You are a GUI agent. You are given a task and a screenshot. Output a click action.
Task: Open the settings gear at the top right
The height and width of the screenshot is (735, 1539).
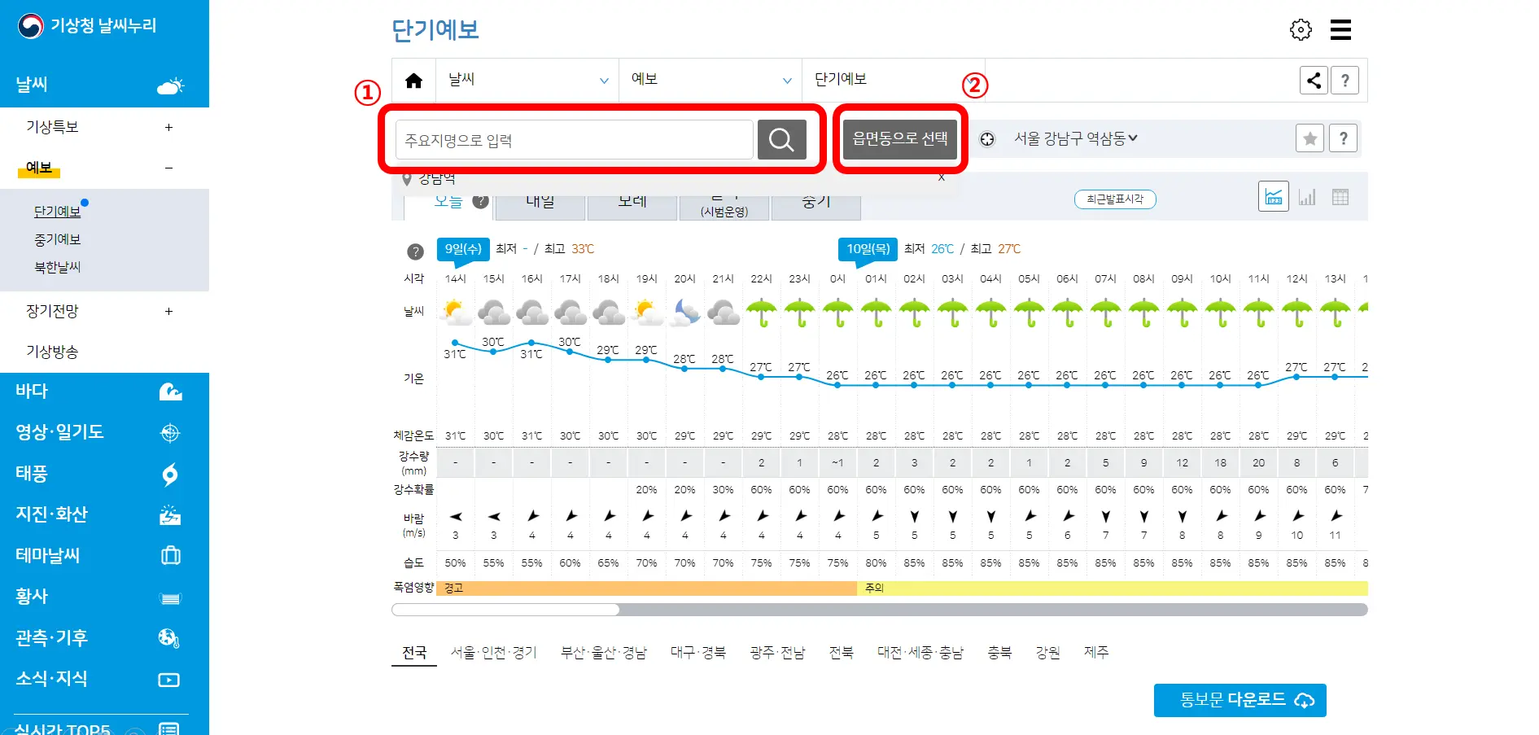pos(1301,29)
